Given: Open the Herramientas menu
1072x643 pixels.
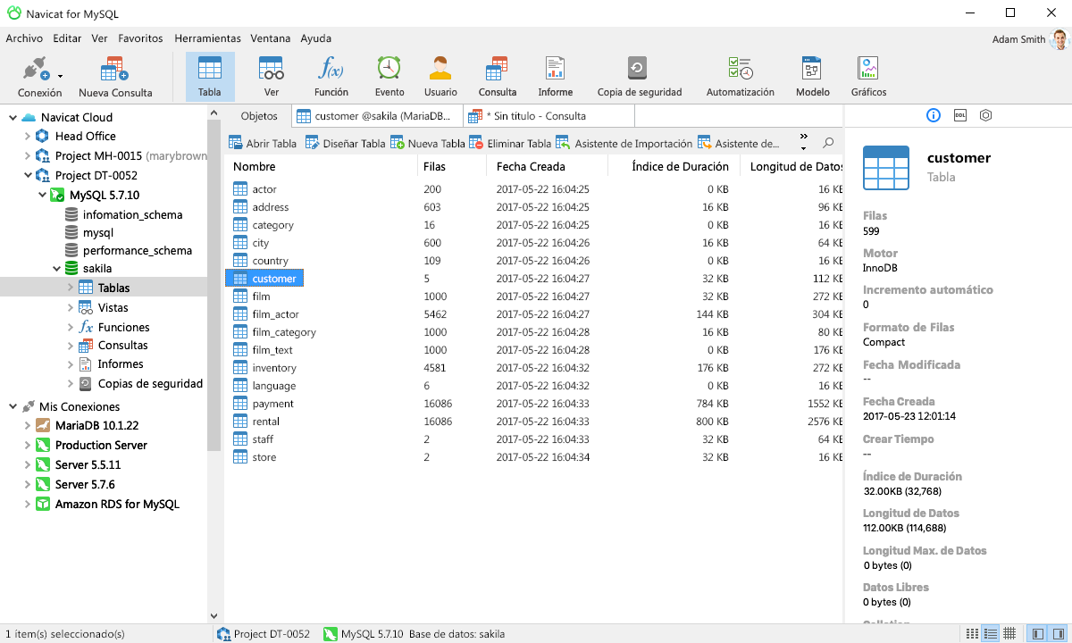Looking at the screenshot, I should (x=207, y=38).
